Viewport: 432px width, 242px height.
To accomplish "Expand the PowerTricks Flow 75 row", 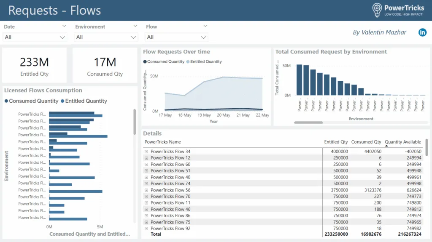I will coord(146,222).
